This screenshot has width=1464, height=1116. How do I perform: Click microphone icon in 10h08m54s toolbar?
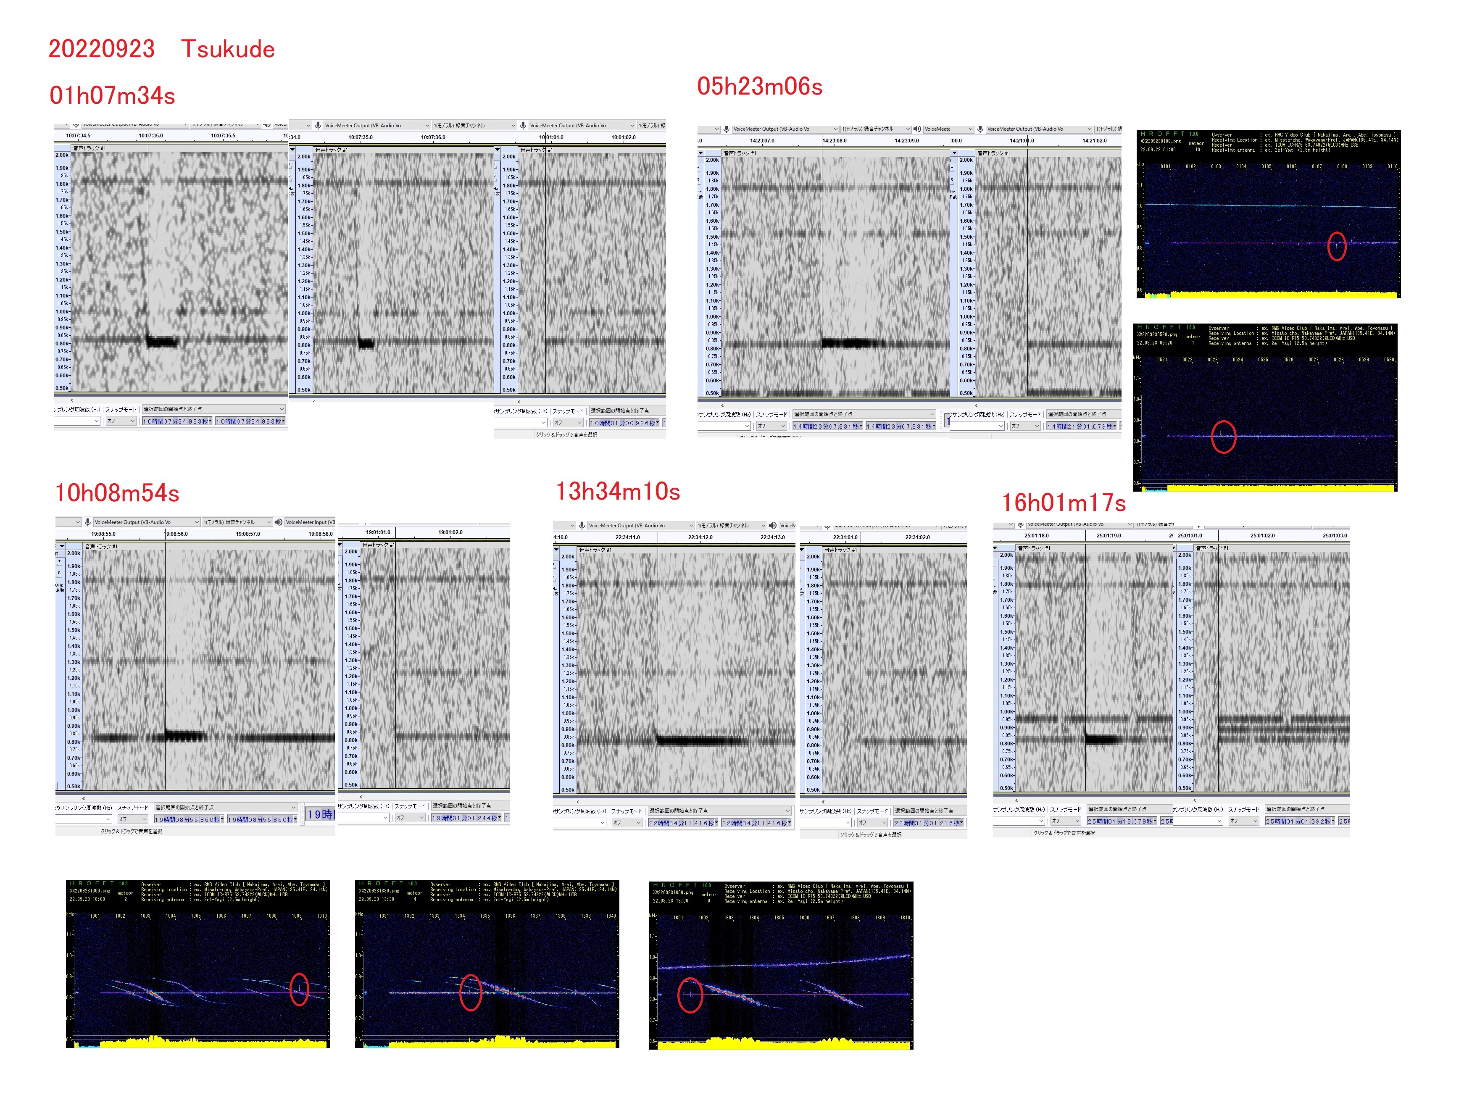pos(87,522)
